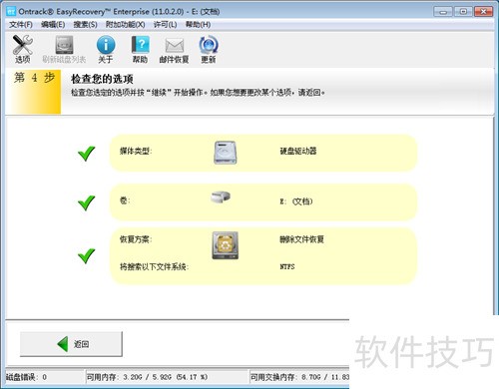499x389 pixels.
Task: Click the E: (文档) volume value
Action: (296, 201)
